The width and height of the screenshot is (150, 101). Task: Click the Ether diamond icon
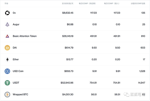tap(7, 59)
